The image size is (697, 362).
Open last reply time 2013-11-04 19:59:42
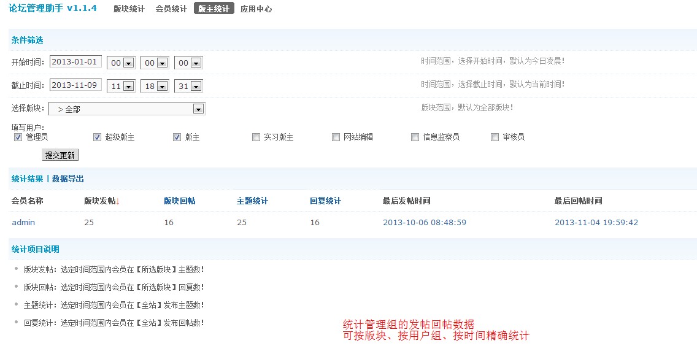(x=596, y=222)
